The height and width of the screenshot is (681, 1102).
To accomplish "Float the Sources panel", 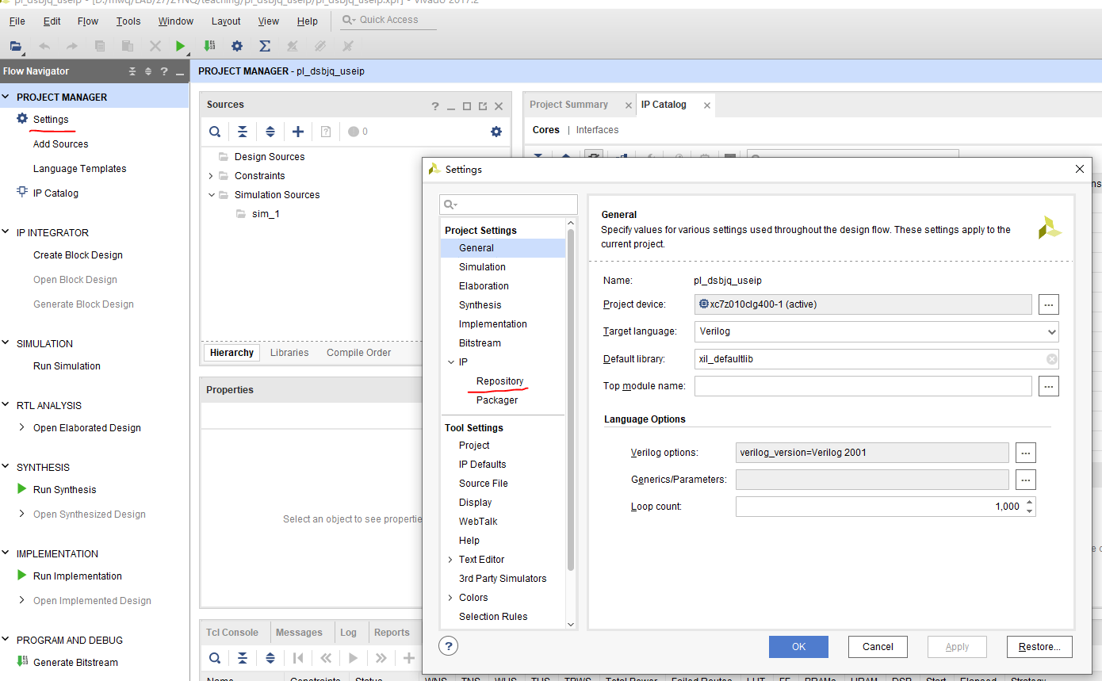I will click(x=483, y=106).
